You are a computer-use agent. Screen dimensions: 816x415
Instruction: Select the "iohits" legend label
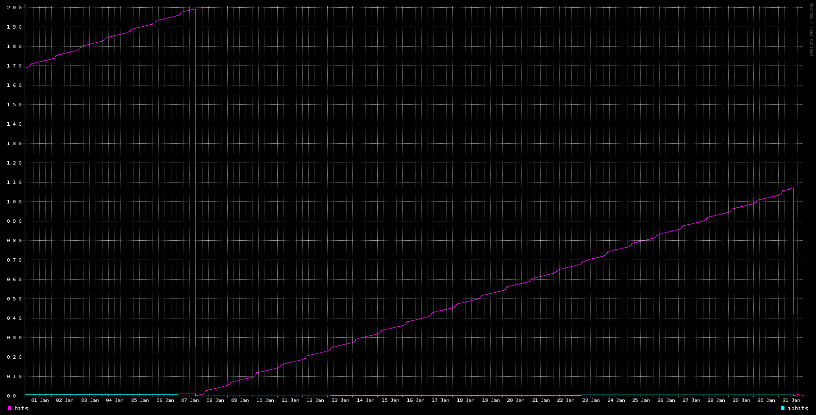pyautogui.click(x=798, y=409)
